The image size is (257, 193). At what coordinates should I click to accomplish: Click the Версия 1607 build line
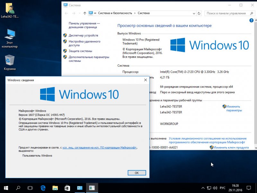point(42,115)
